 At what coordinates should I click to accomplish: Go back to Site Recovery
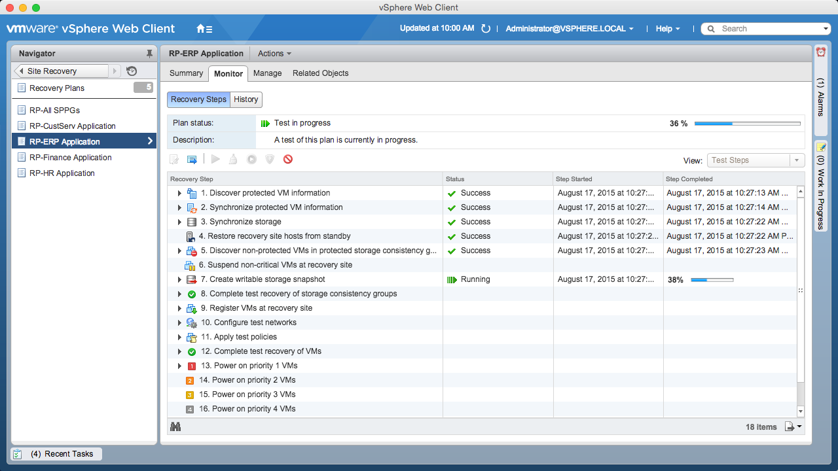tap(61, 71)
